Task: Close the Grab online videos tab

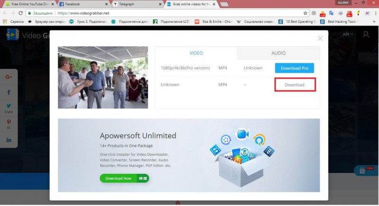Action: (x=214, y=4)
